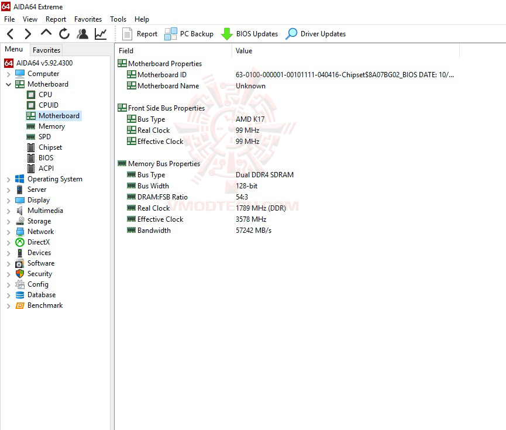Expand the Computer tree node
Viewport: 506px width, 430px height.
tap(9, 74)
